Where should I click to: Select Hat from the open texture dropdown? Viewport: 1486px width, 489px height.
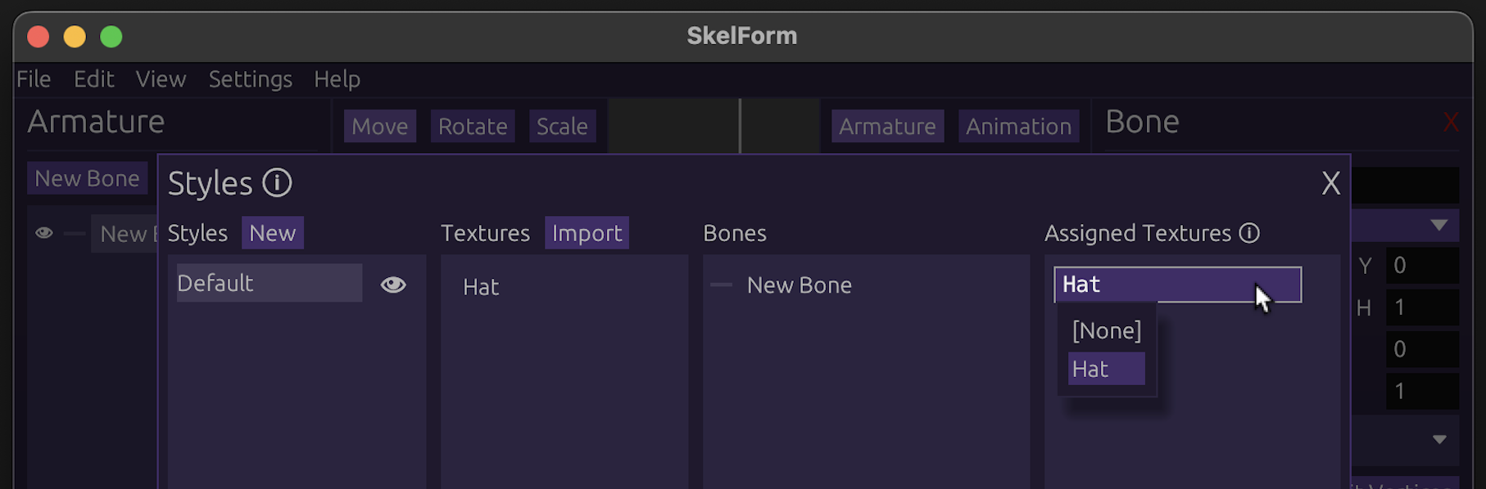click(1090, 368)
